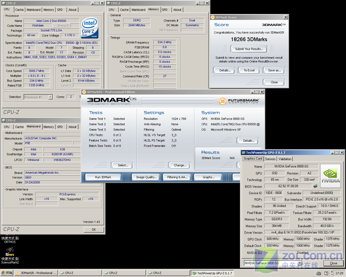Open Processor #1 selection dropdown
346x277 pixels.
(x=50, y=97)
